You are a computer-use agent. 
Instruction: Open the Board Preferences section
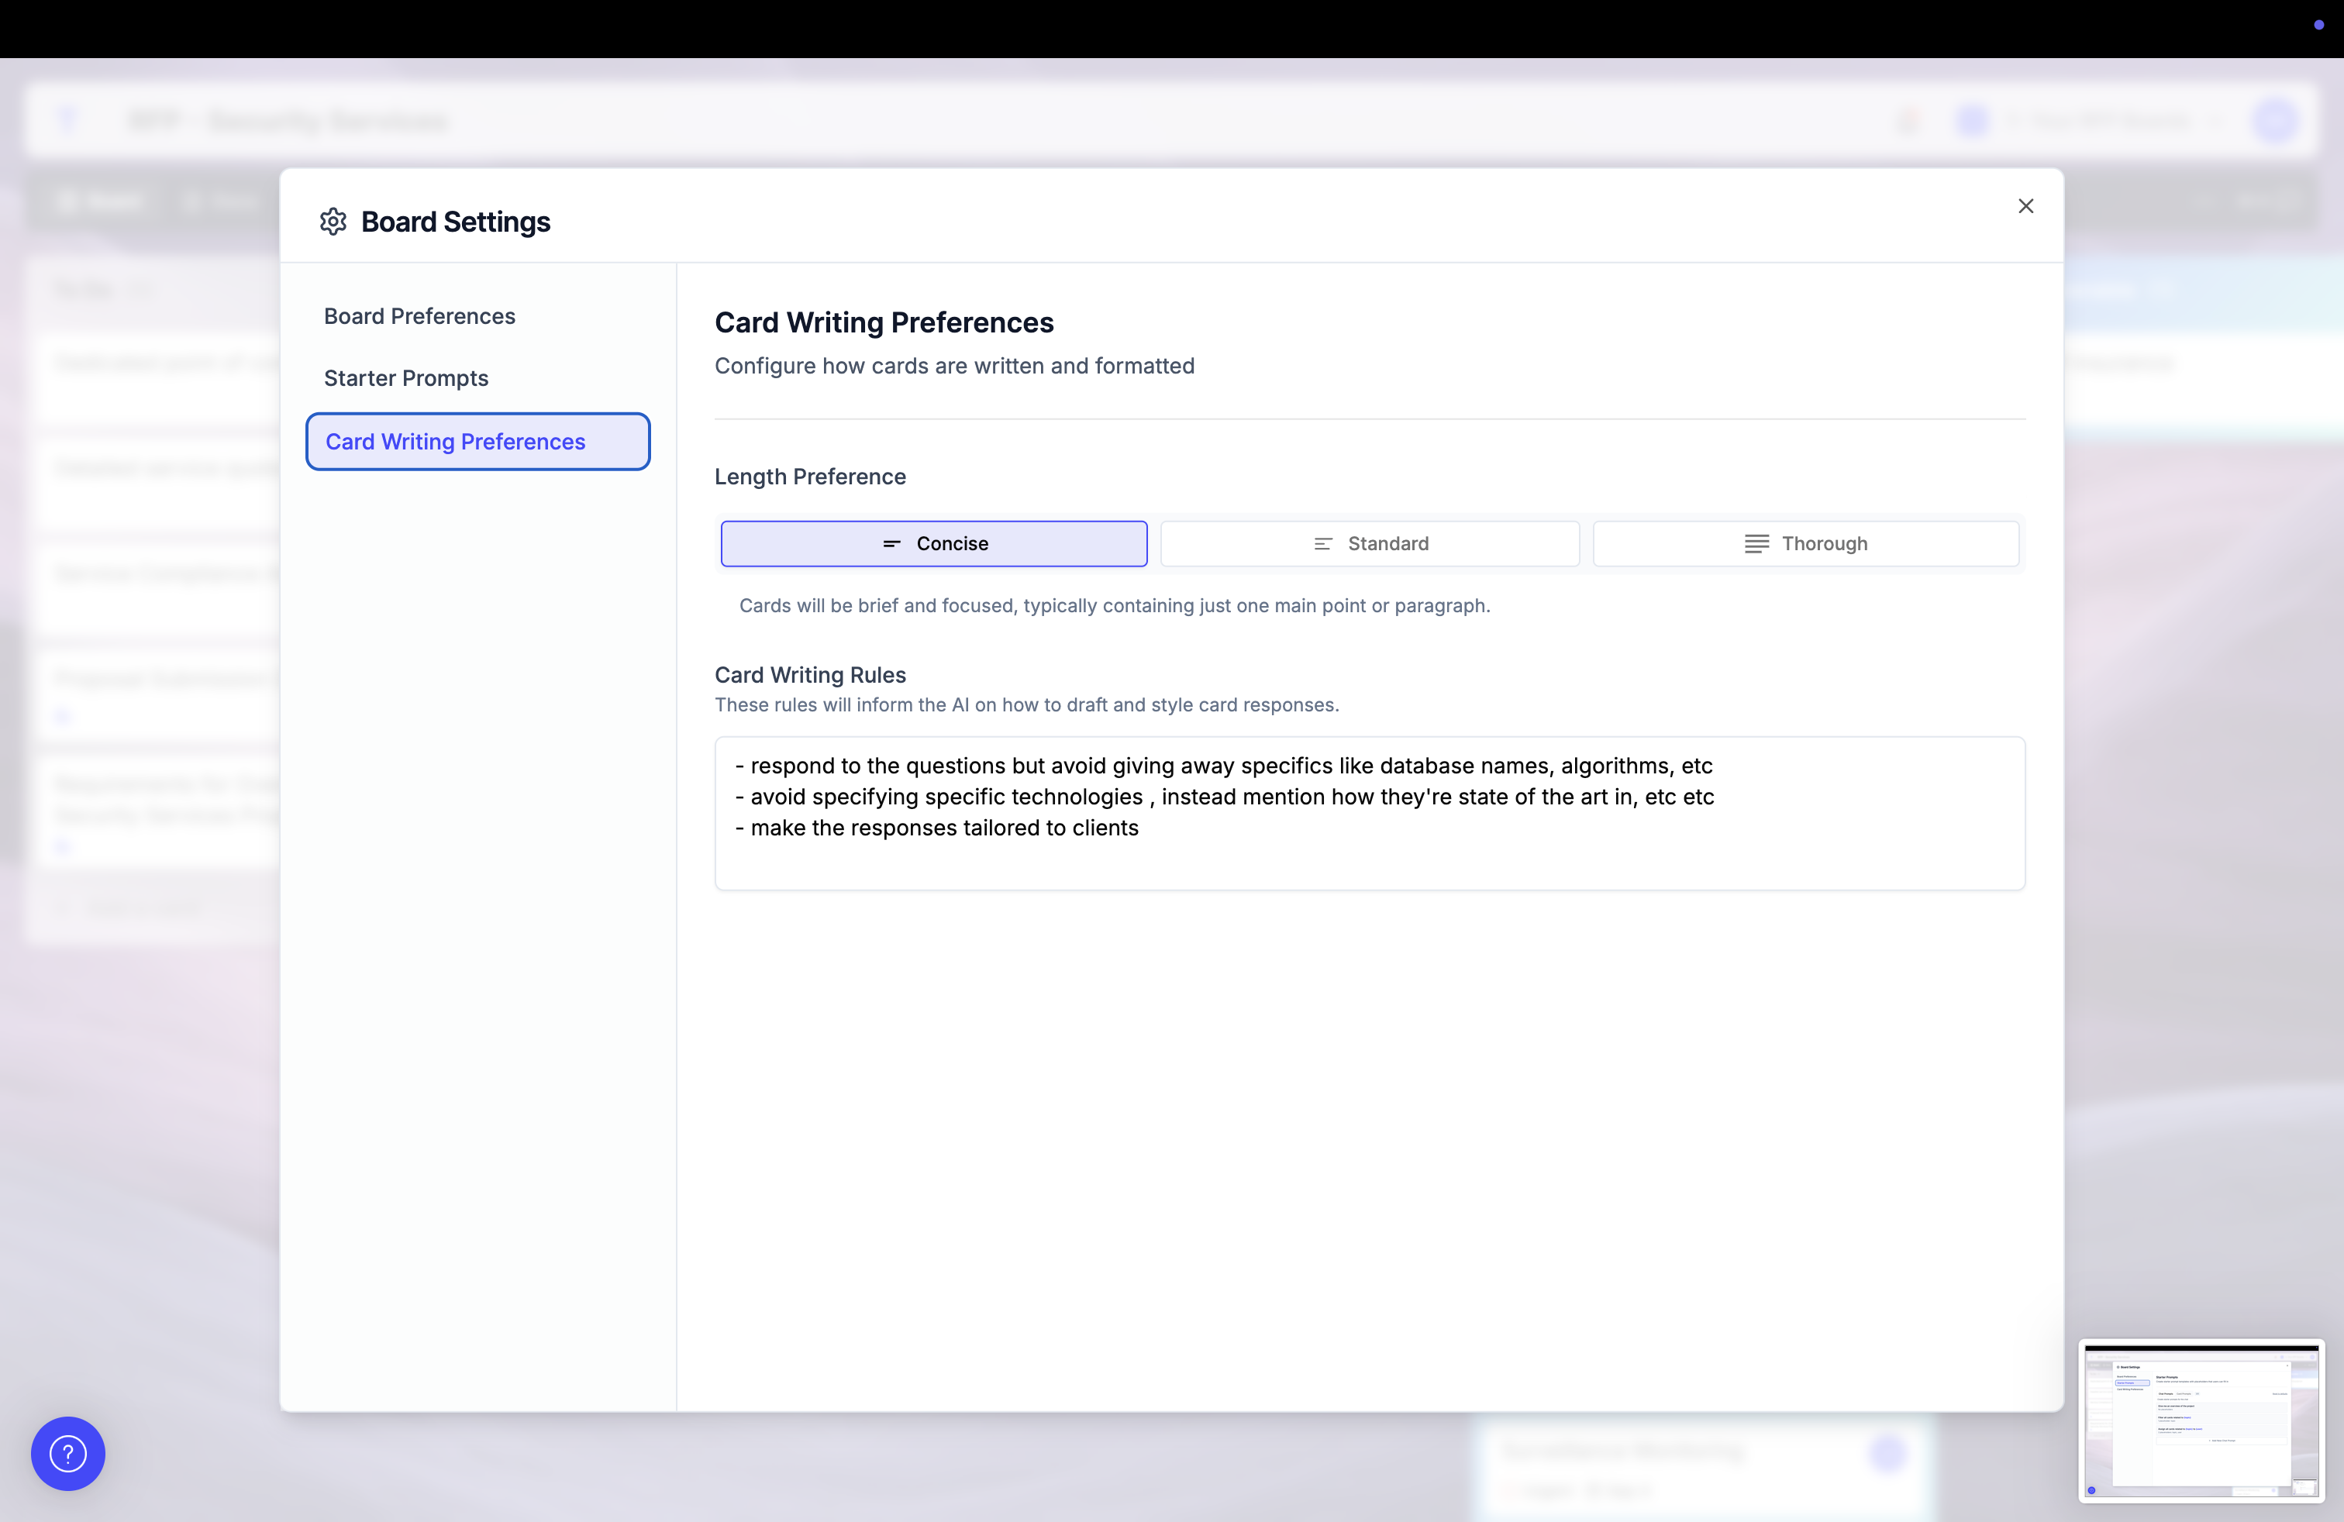click(x=419, y=316)
